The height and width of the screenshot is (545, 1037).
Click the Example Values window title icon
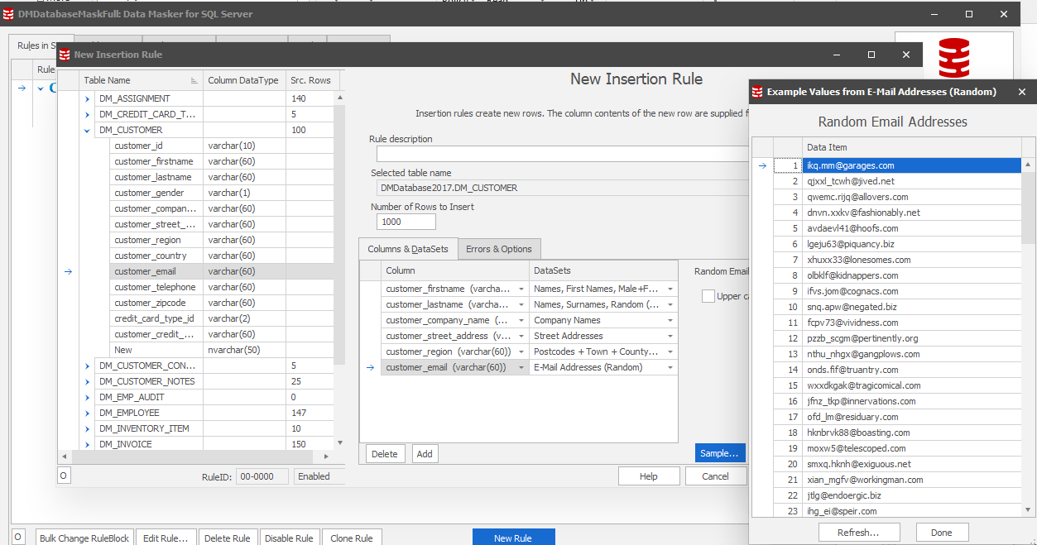[757, 92]
